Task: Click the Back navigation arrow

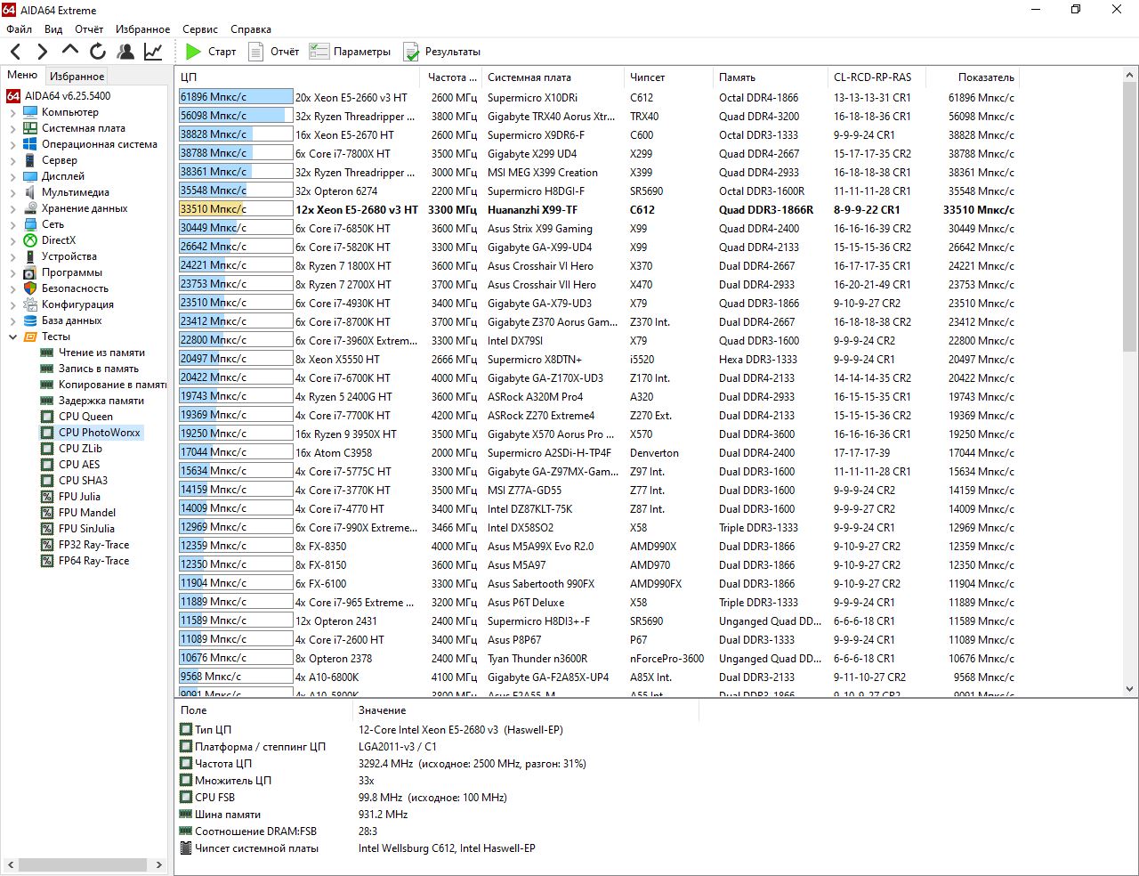Action: click(x=16, y=52)
